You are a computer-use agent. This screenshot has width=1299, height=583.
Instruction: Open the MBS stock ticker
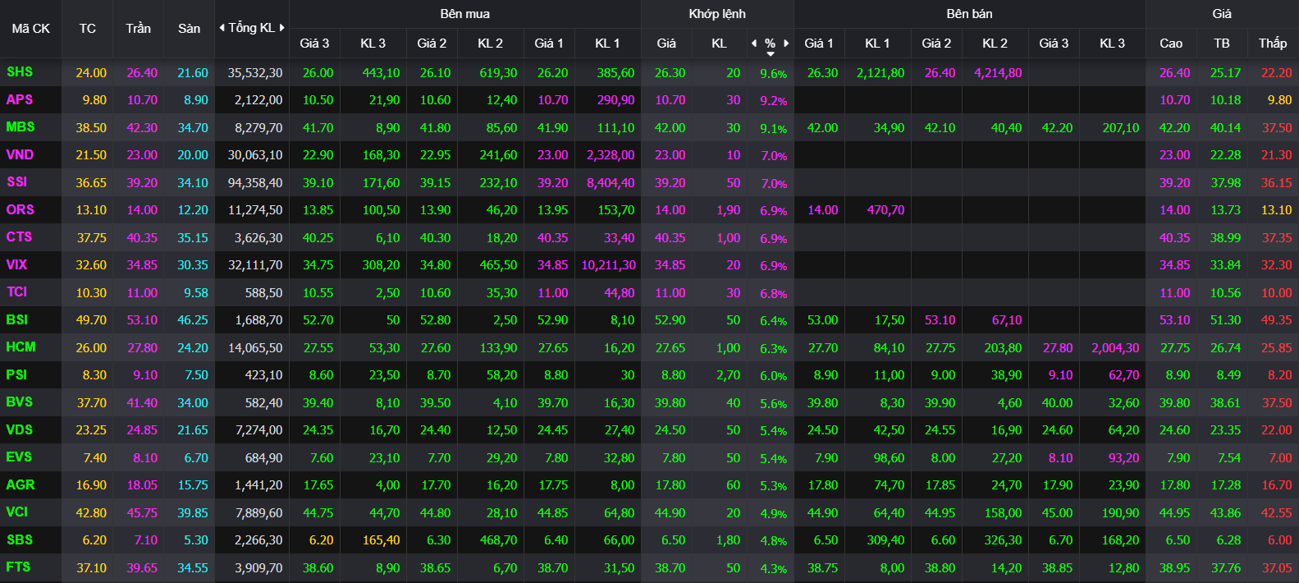coord(21,127)
